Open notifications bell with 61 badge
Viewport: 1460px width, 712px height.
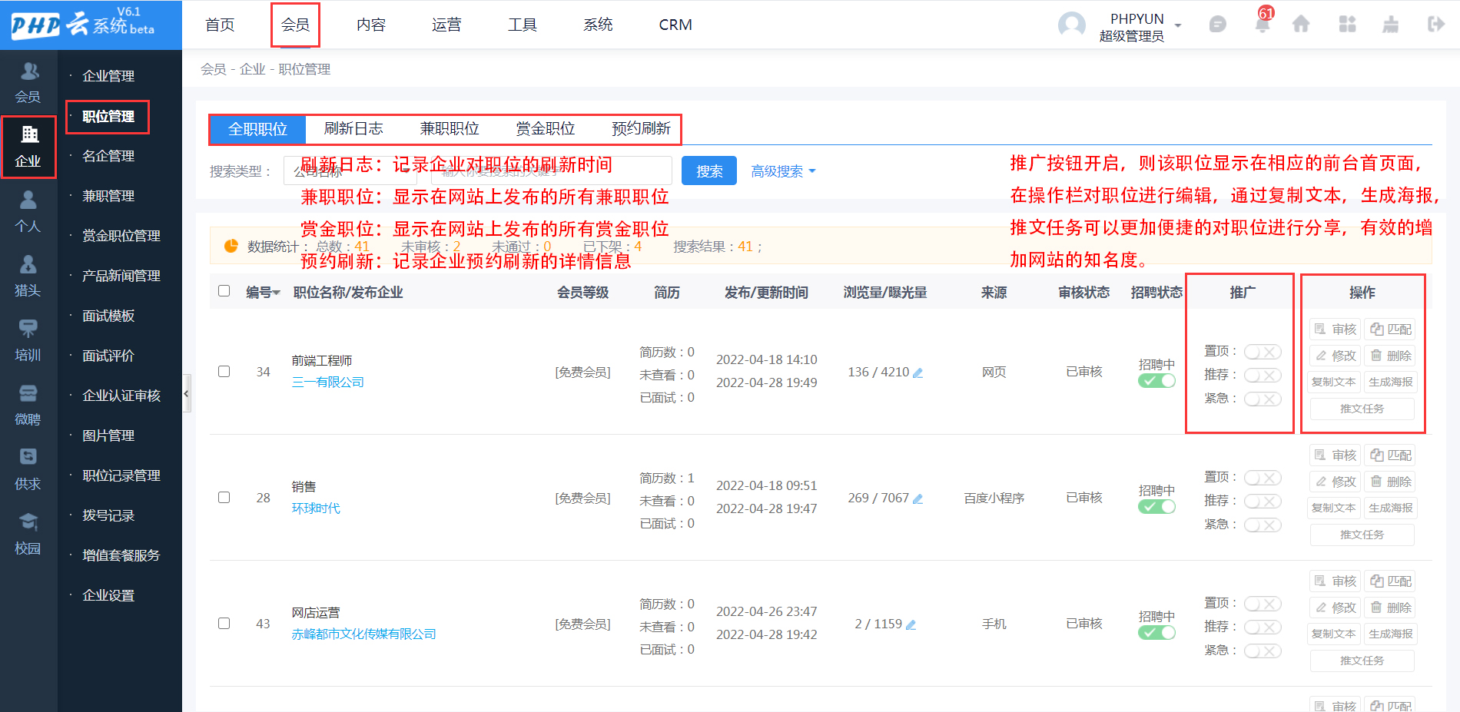pos(1262,25)
